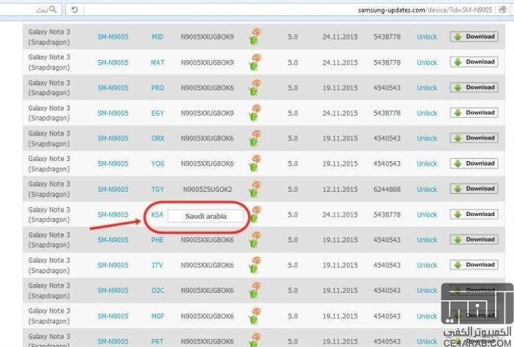
Task: Open the YOG region code link
Action: tap(157, 163)
